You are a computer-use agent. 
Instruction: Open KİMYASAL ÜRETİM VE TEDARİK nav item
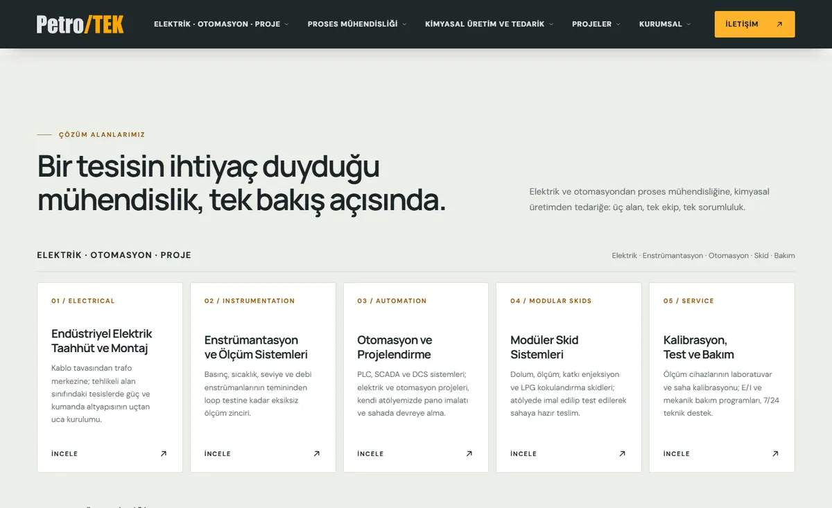pos(485,24)
